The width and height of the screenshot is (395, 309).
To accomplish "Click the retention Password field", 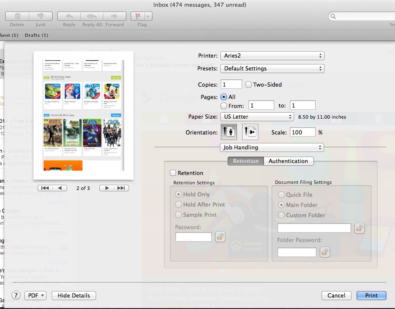I will pos(193,237).
